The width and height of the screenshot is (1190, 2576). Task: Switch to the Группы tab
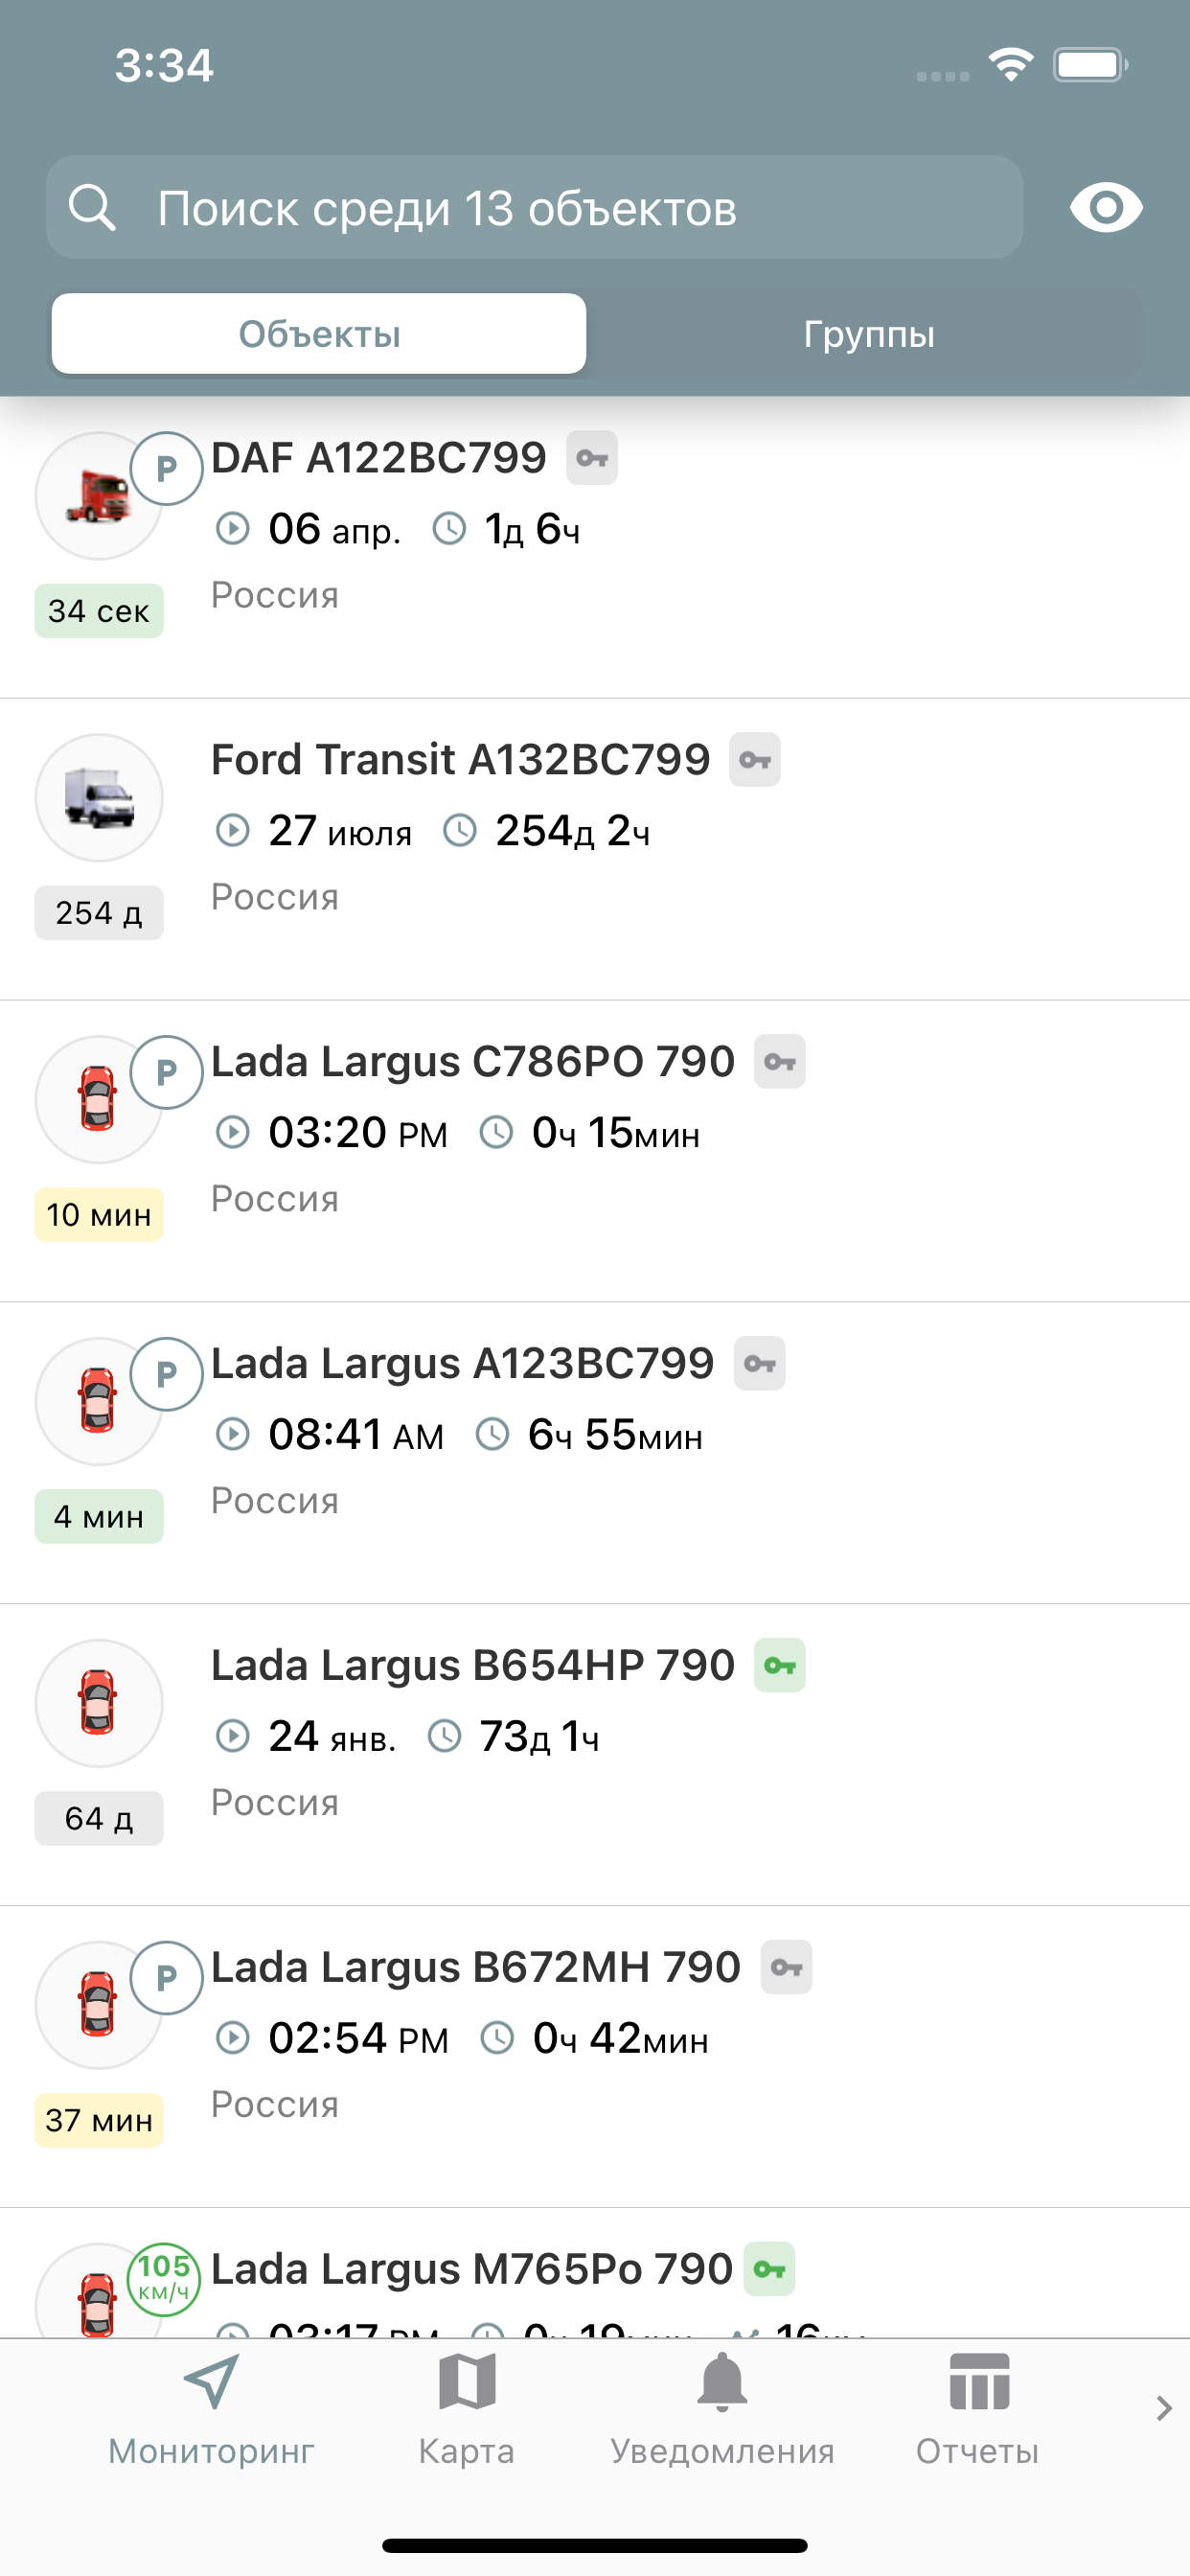pyautogui.click(x=868, y=334)
